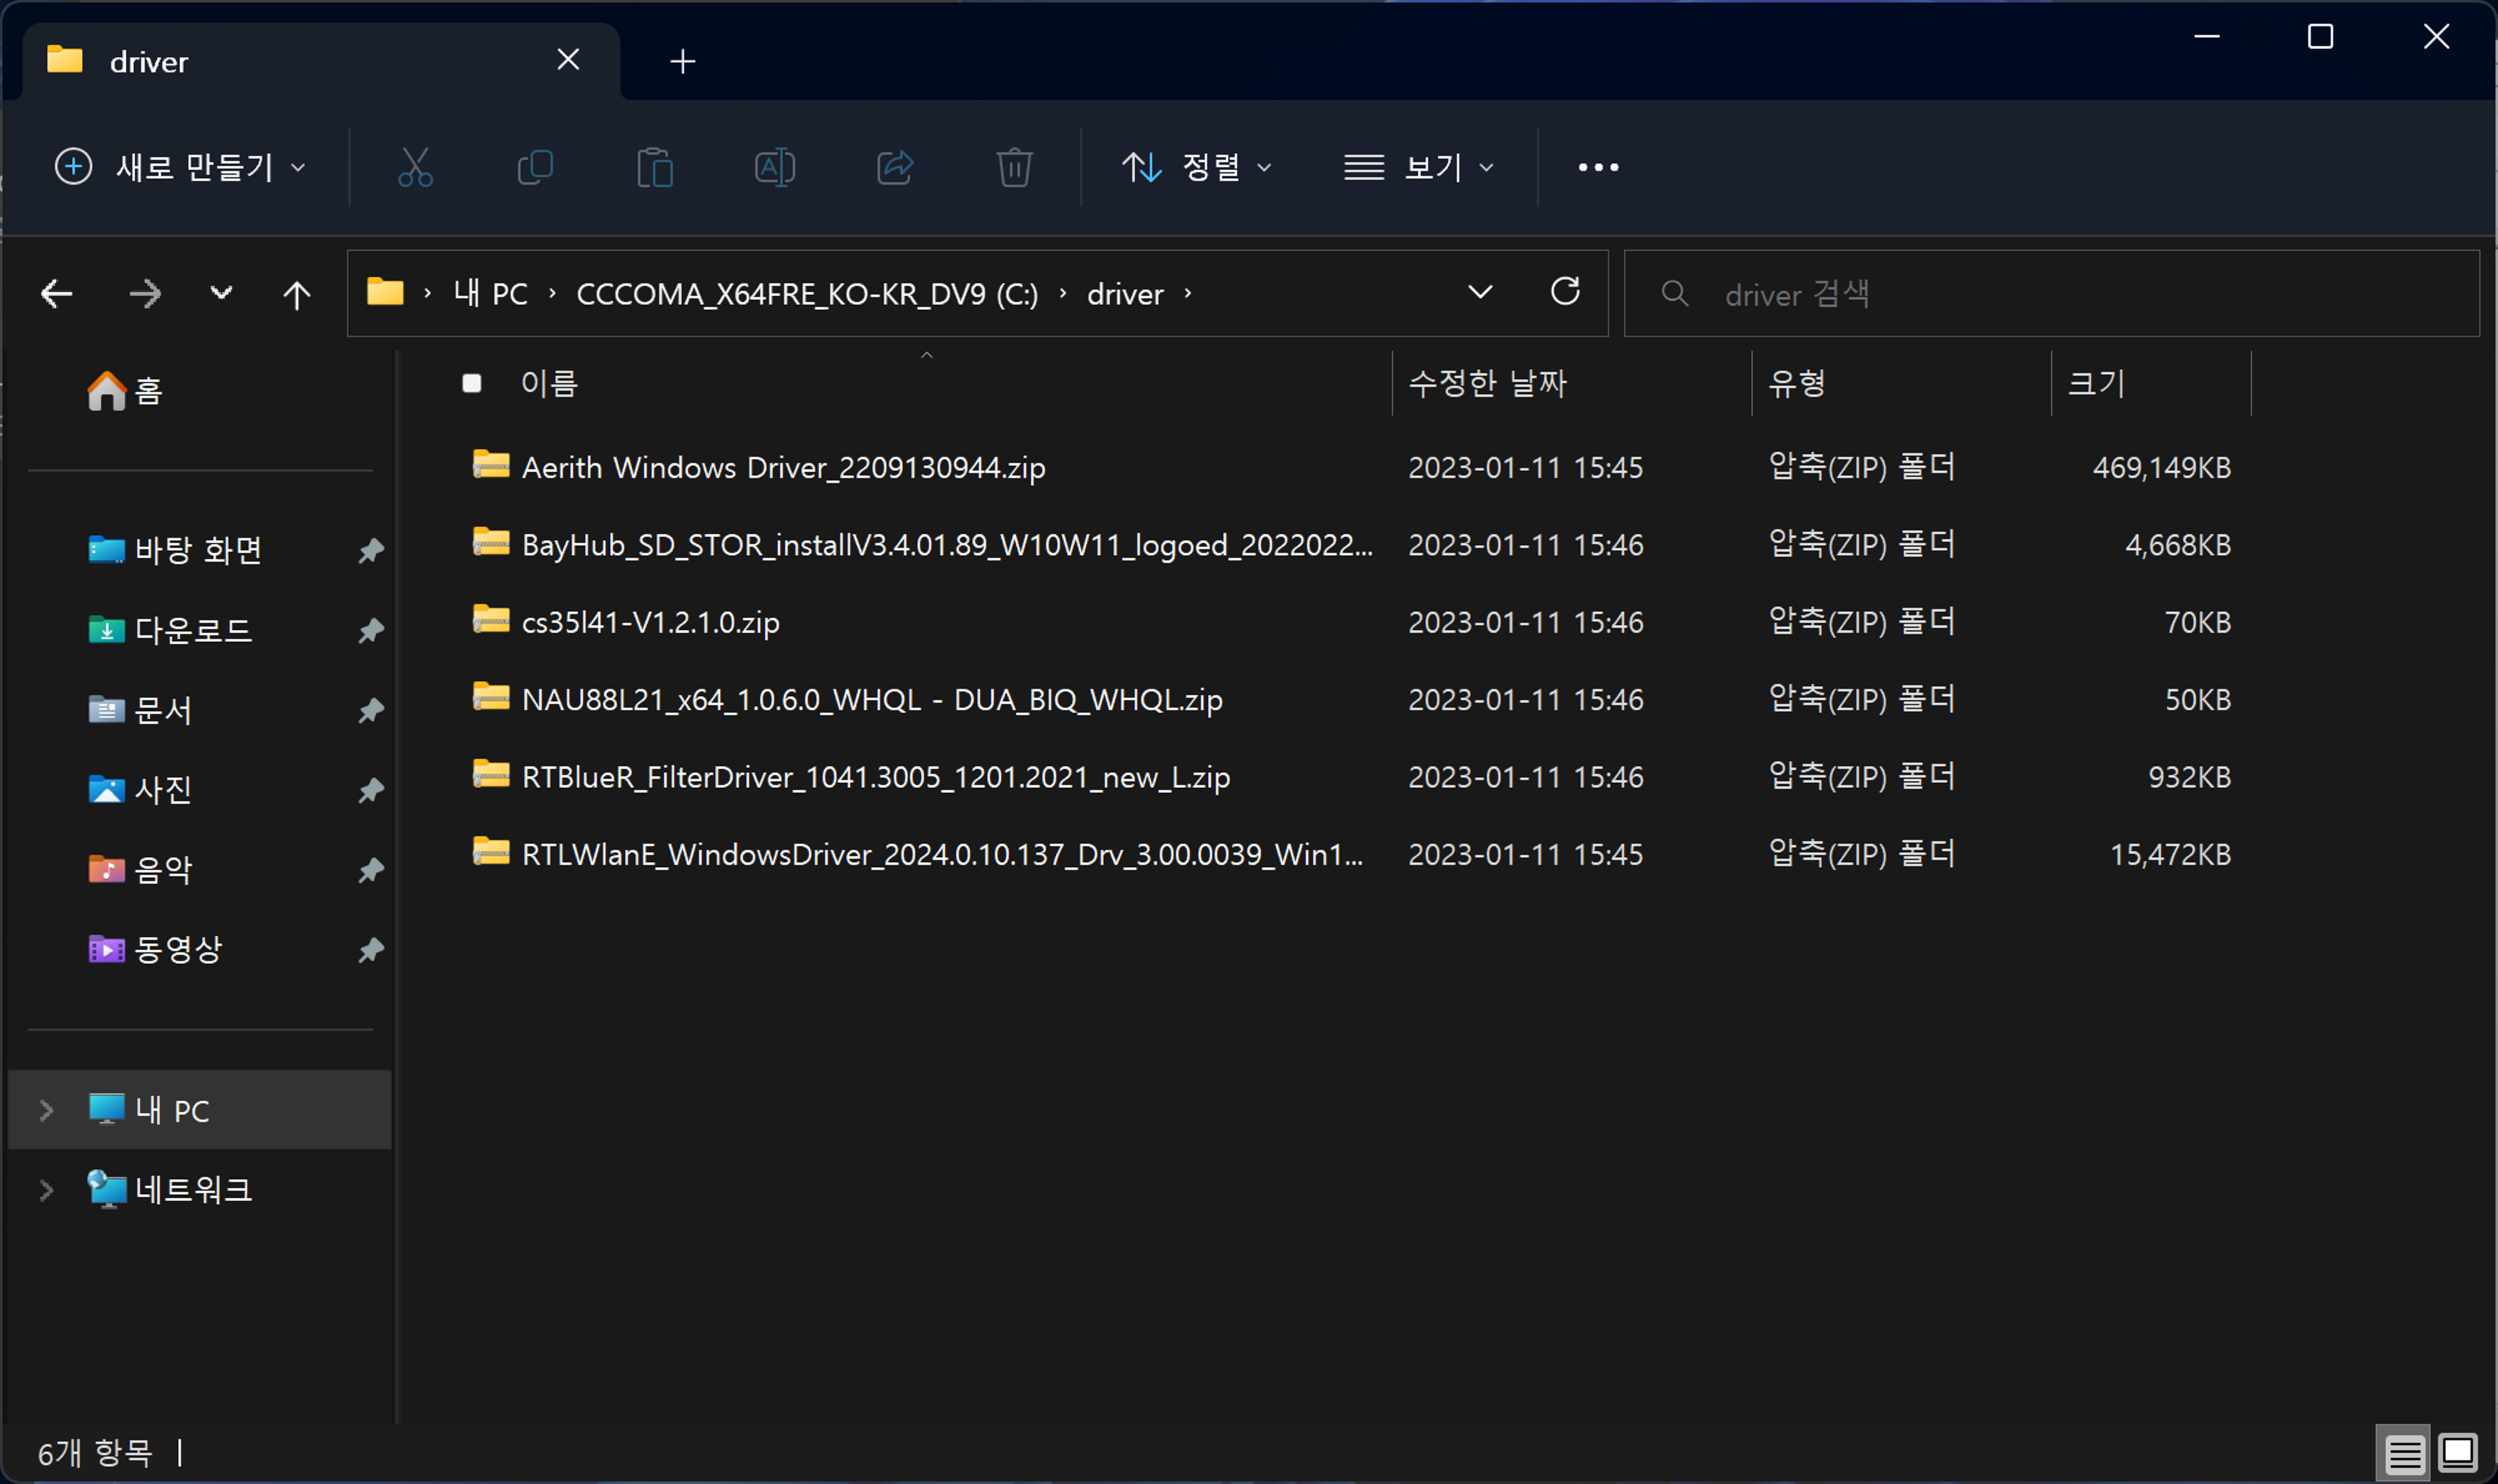Click the Copy icon in toolbar

click(x=535, y=167)
